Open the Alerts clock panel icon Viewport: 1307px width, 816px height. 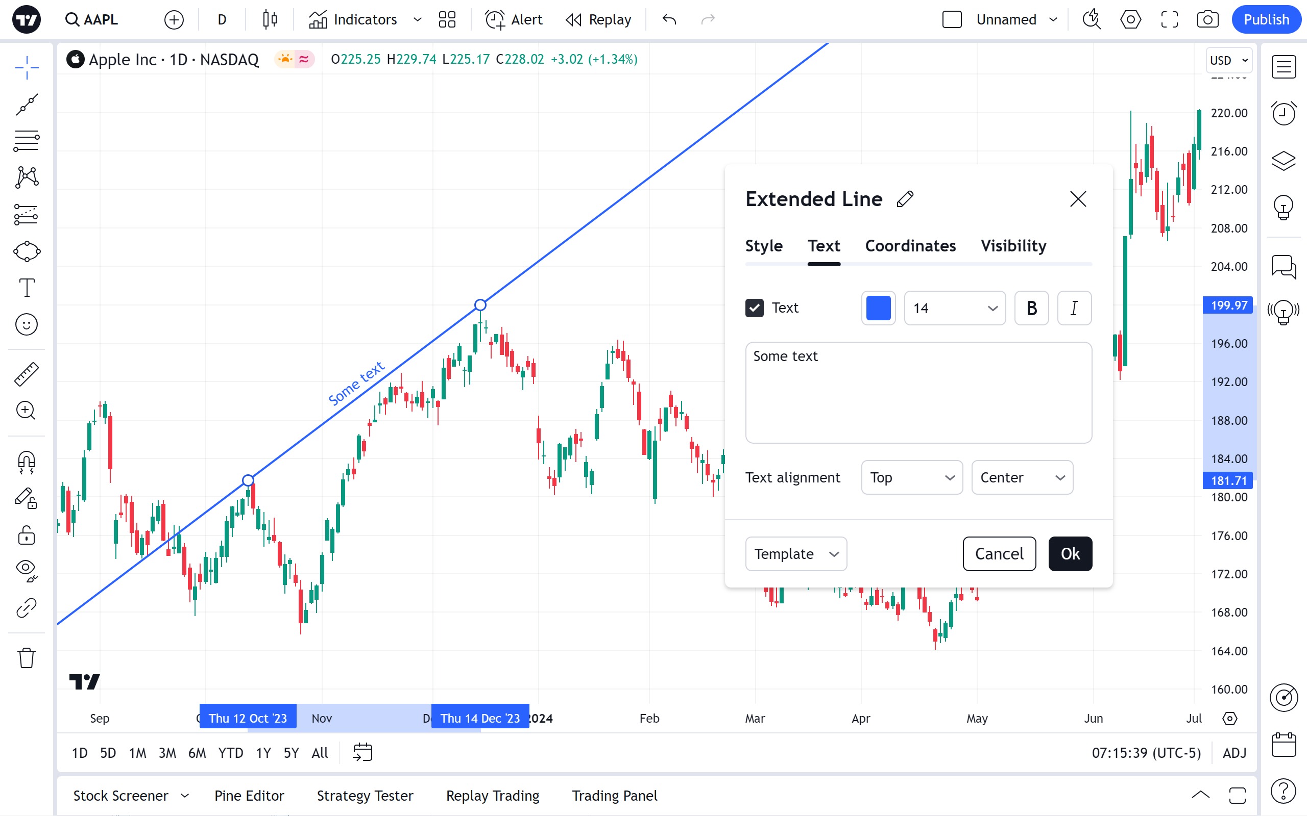(1283, 113)
